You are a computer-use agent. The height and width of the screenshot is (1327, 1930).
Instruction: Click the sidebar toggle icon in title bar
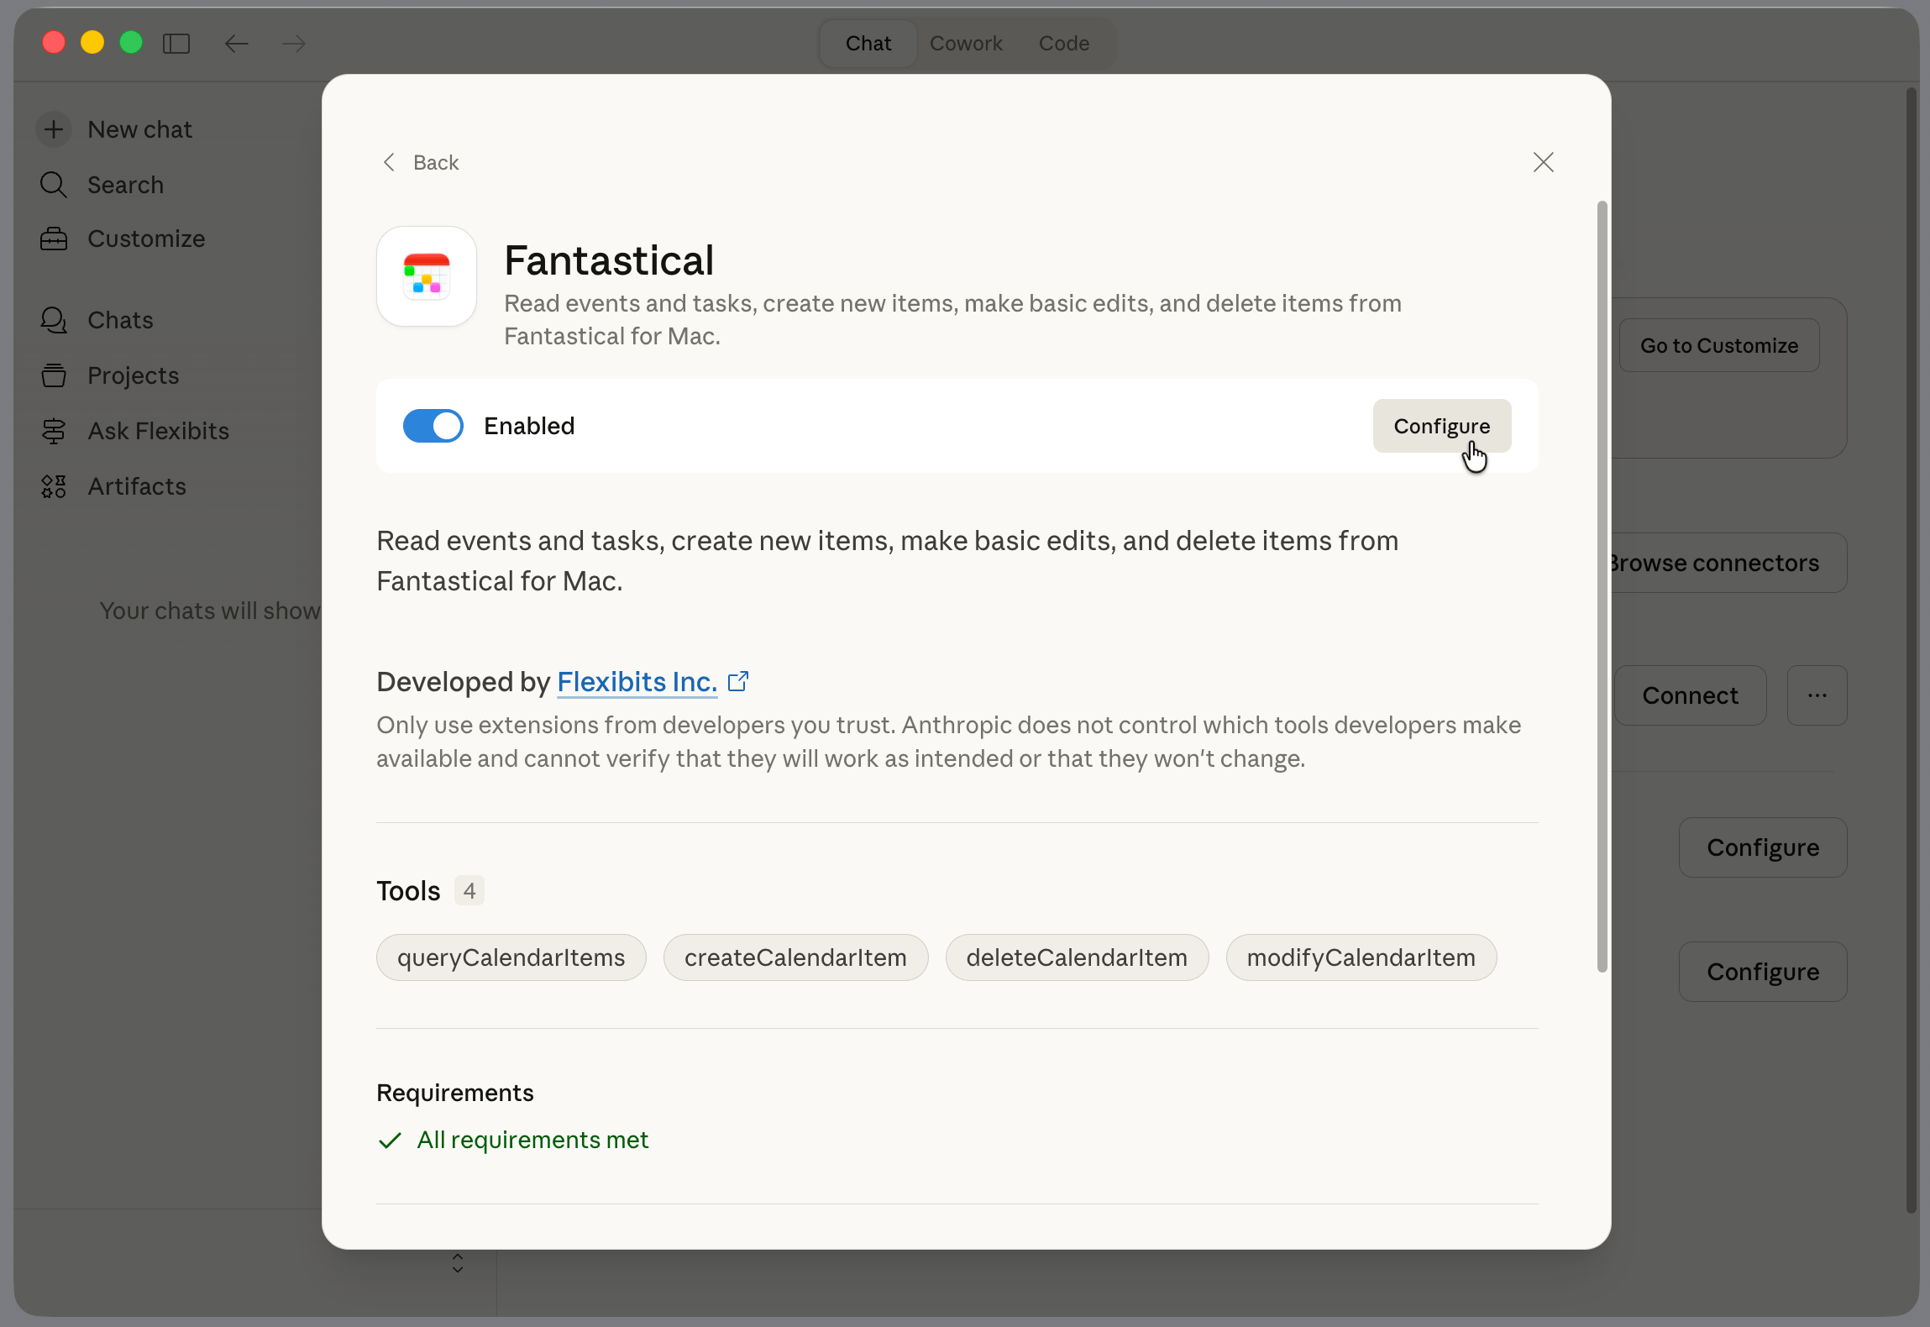tap(176, 44)
